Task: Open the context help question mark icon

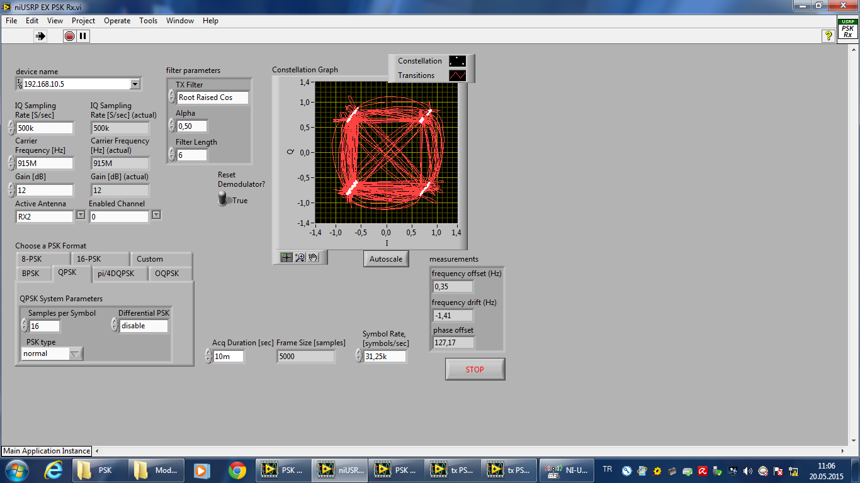Action: tap(829, 36)
